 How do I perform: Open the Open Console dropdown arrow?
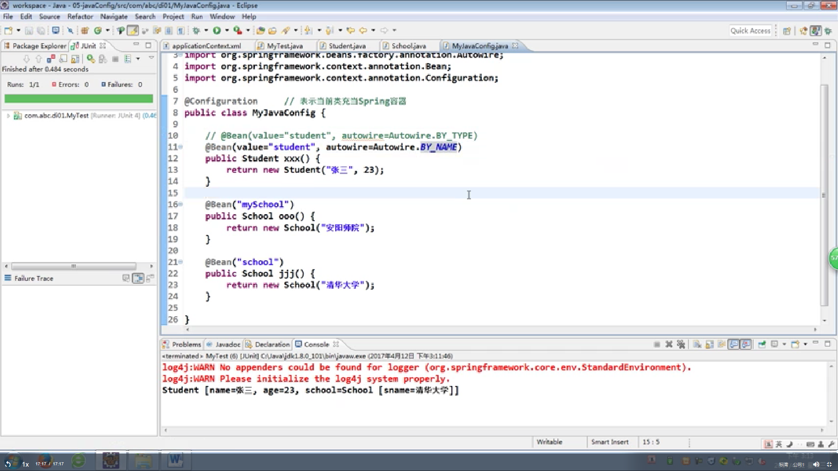click(x=805, y=345)
